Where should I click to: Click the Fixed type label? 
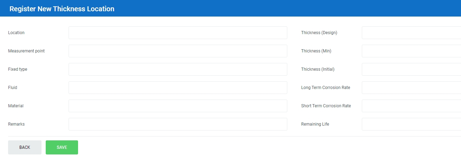pyautogui.click(x=18, y=69)
